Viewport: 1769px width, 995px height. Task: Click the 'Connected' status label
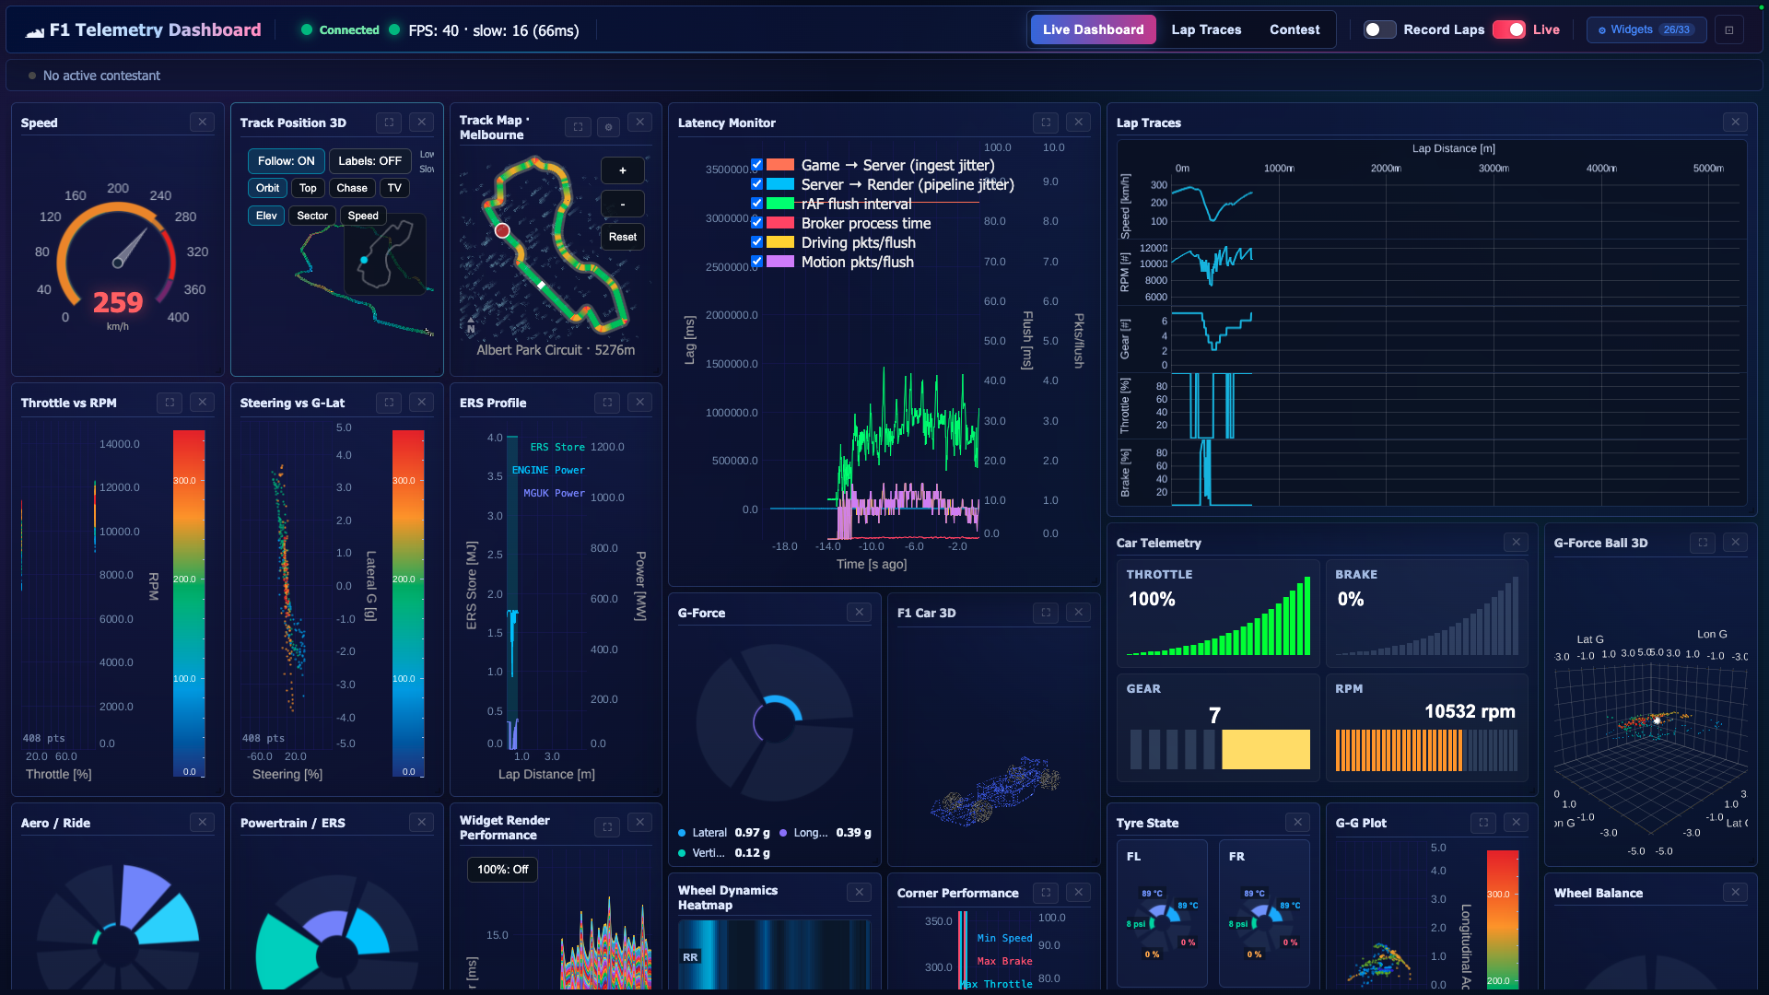click(349, 29)
